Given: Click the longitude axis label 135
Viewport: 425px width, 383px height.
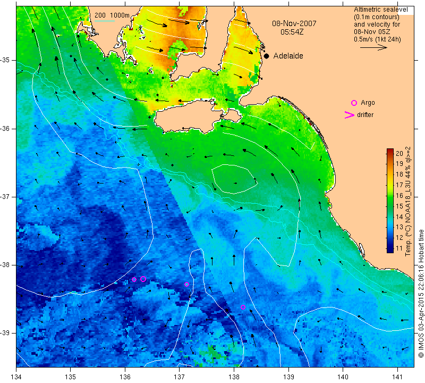Looking at the screenshot, I should click(71, 377).
